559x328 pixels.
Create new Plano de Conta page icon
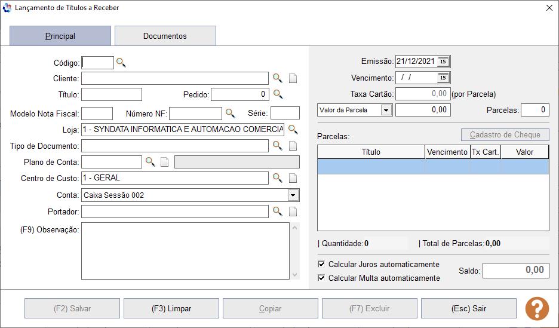(164, 163)
